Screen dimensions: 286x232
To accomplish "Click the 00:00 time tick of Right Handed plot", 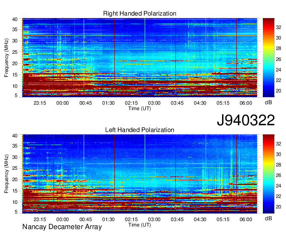I will (63, 103).
